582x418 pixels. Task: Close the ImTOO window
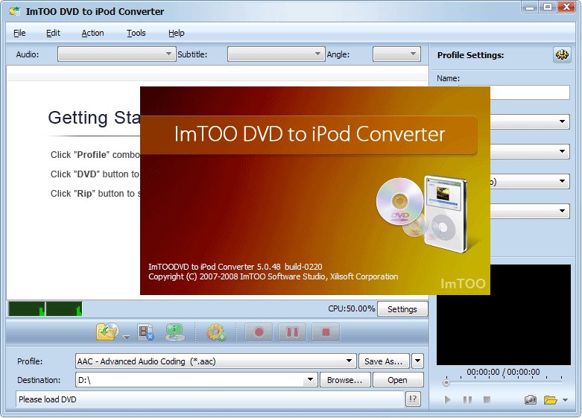coord(567,7)
